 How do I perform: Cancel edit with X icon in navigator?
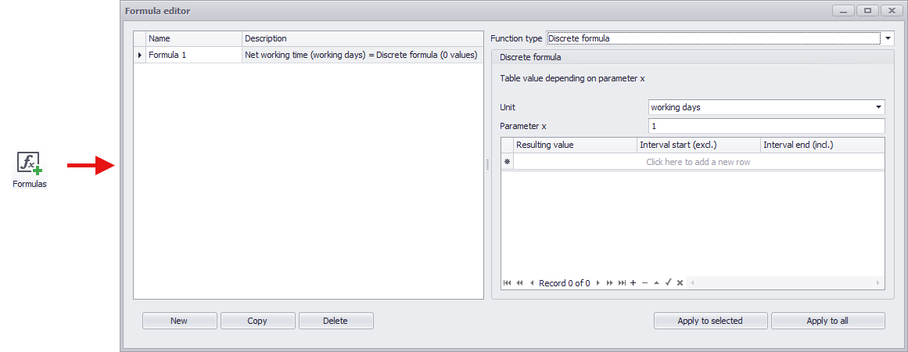click(x=680, y=283)
